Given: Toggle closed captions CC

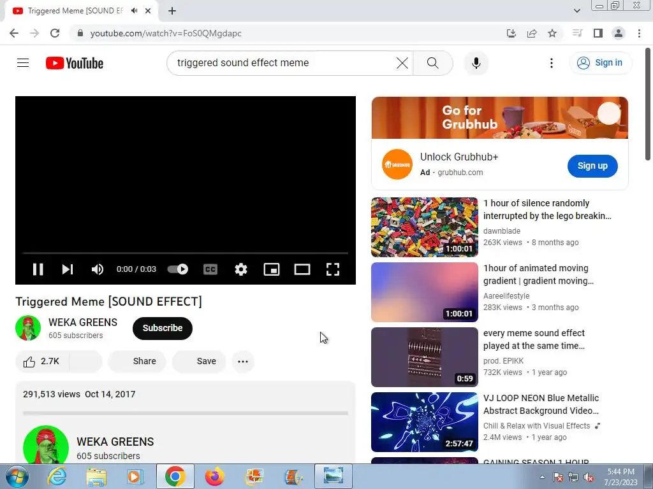Looking at the screenshot, I should (x=210, y=269).
